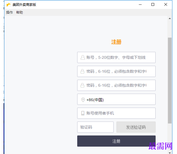Focus the first 密码 password field
The width and height of the screenshot is (177, 154).
tap(116, 71)
